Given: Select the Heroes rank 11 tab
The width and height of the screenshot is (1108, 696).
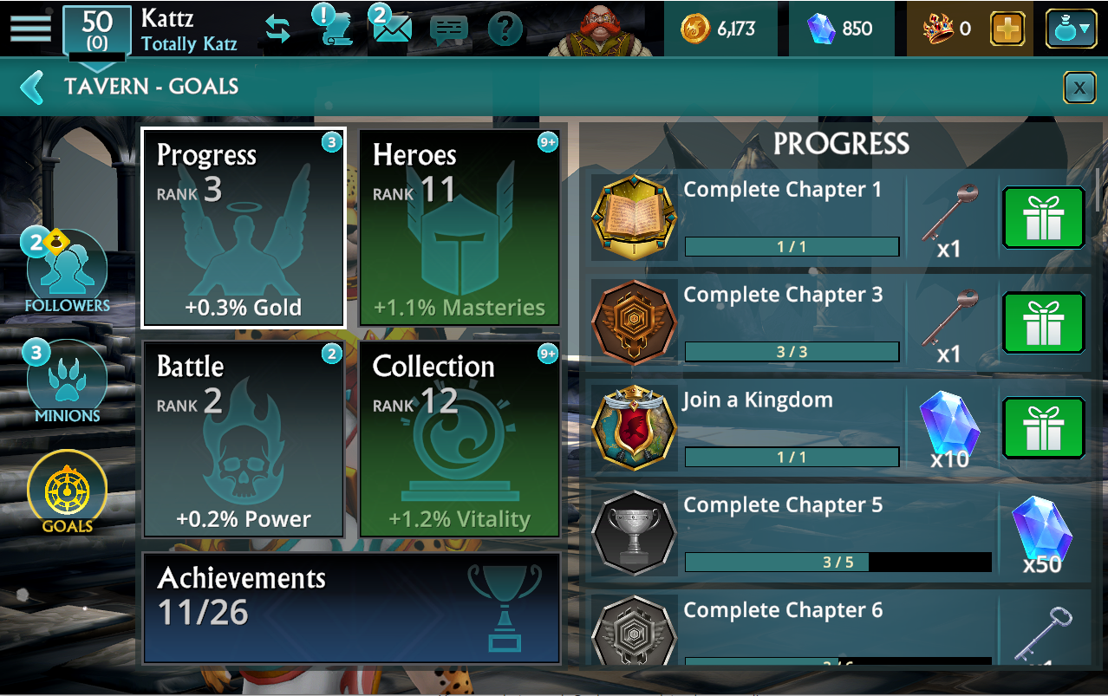Looking at the screenshot, I should click(x=459, y=228).
